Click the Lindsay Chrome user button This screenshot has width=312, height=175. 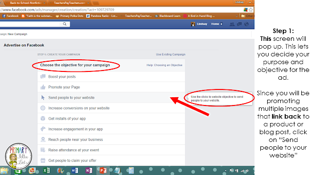239,2
